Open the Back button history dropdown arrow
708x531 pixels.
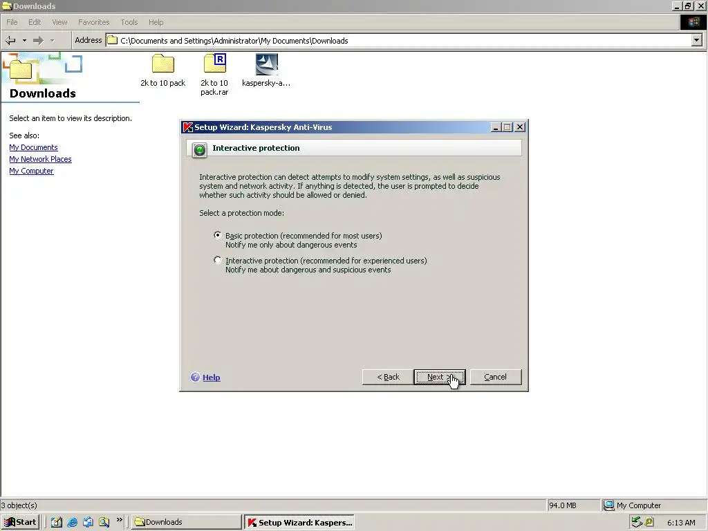point(24,41)
